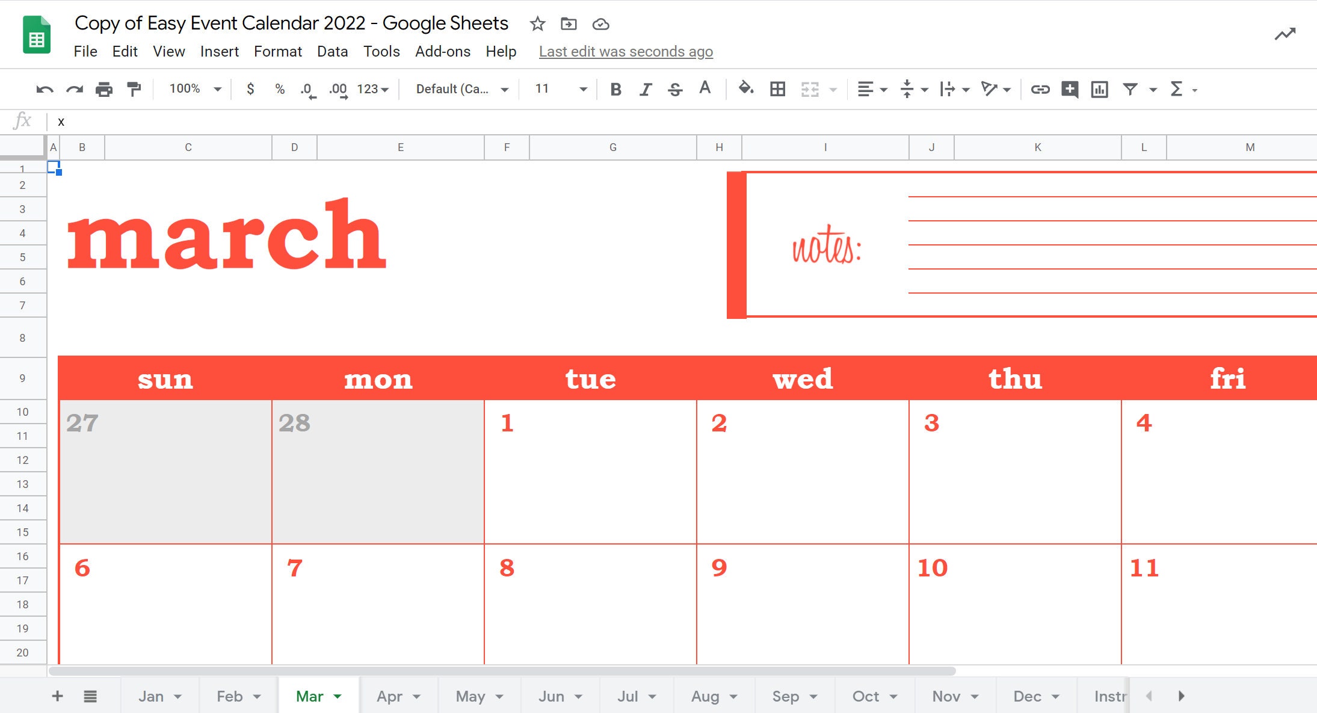The image size is (1317, 713).
Task: Click the Merge cells icon
Action: tap(810, 90)
